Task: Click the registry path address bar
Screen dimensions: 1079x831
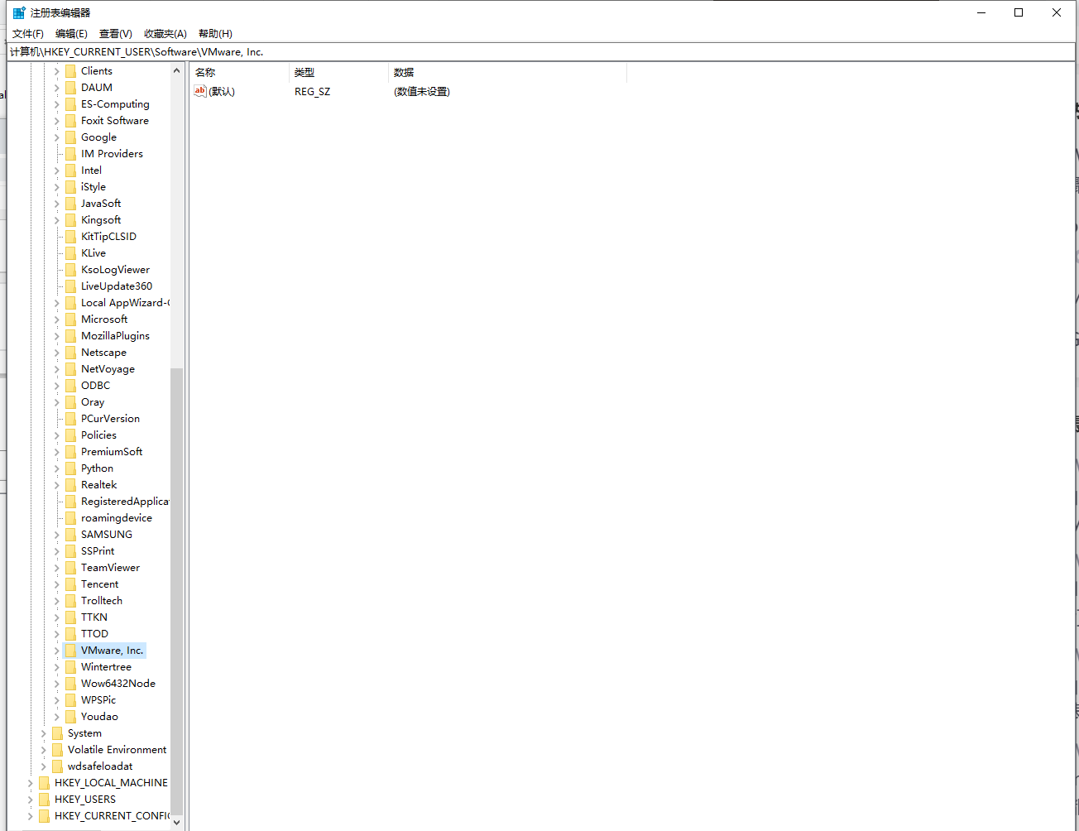Action: tap(540, 52)
